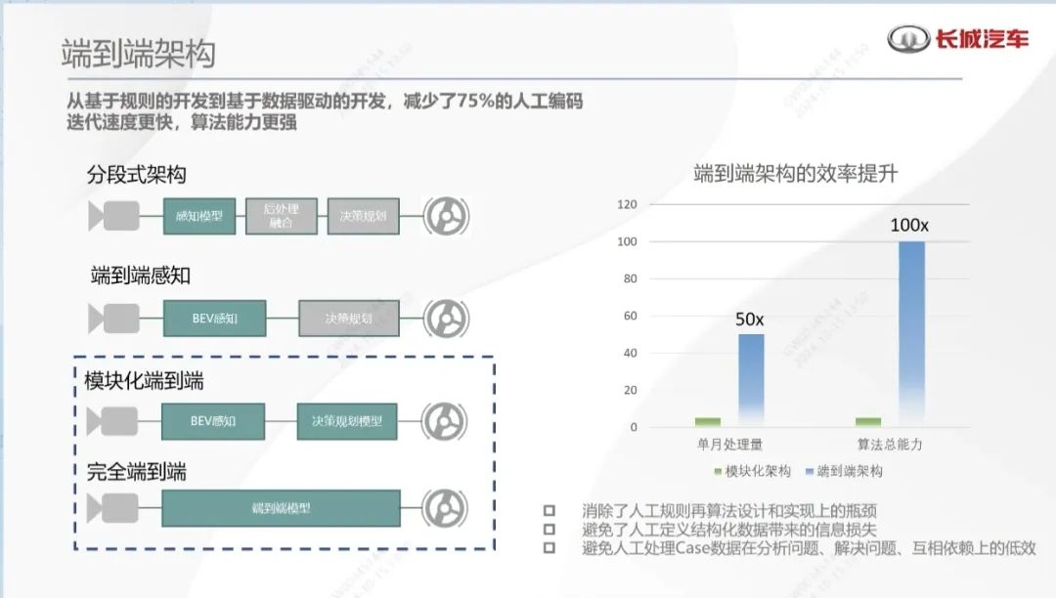
Task: Click the camera icon in the 分段式架构 row
Action: [x=113, y=215]
